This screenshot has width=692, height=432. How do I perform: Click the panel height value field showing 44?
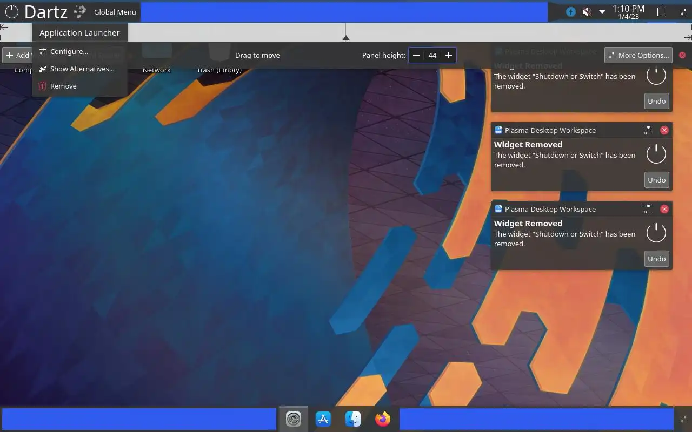[x=432, y=55]
